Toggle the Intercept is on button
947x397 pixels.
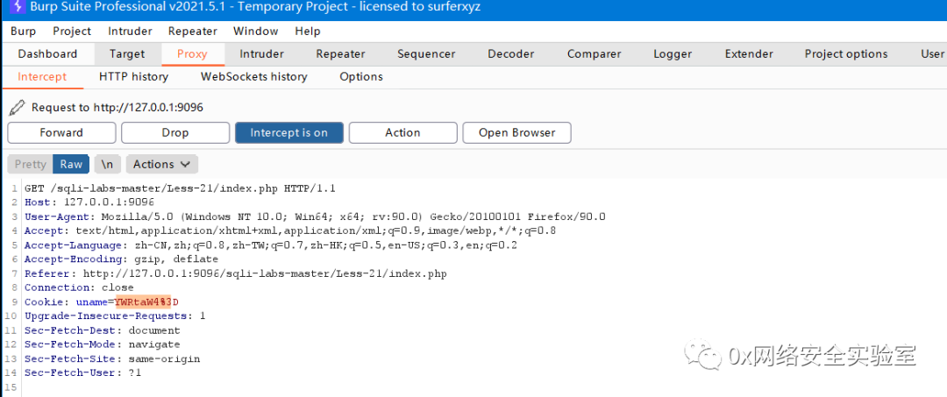(x=288, y=132)
